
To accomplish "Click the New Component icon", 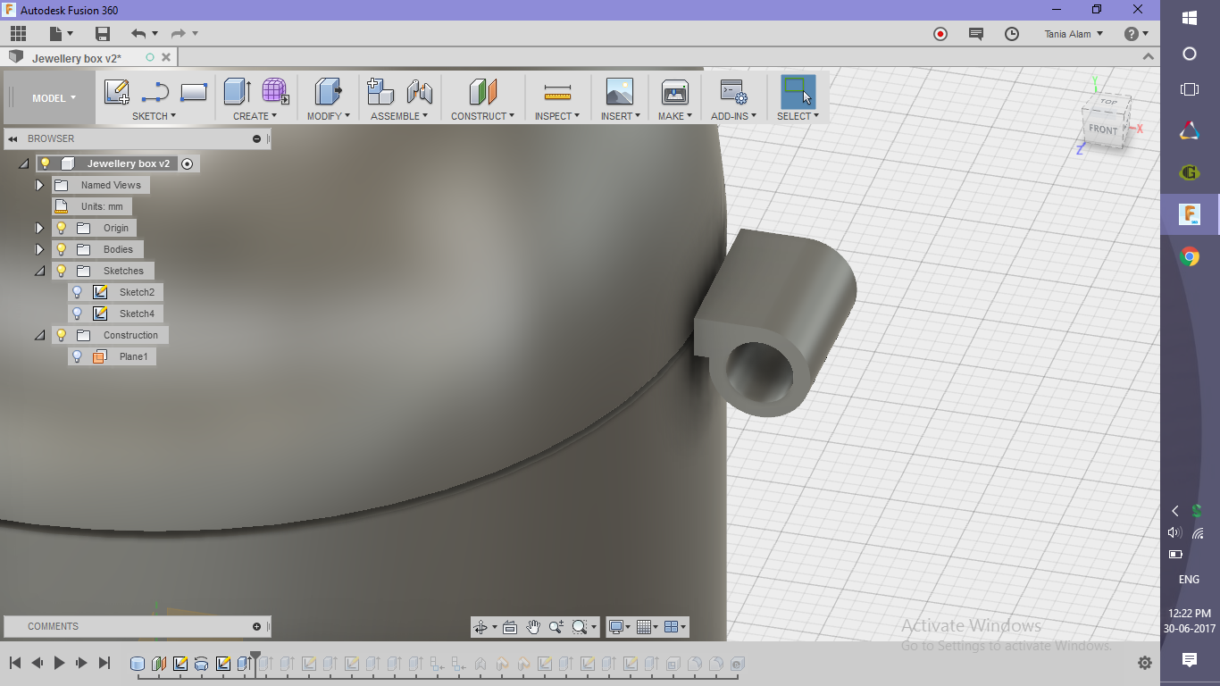I will coord(380,92).
